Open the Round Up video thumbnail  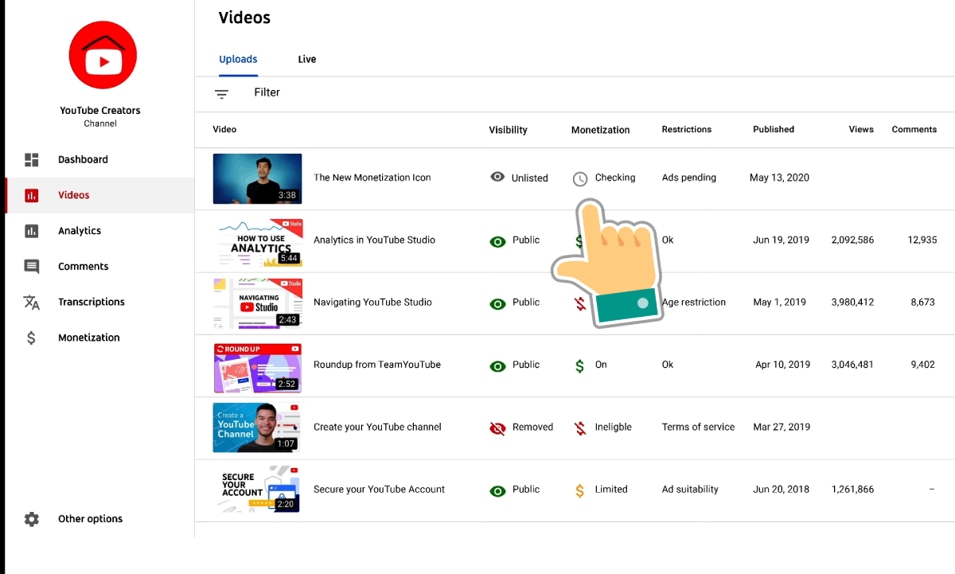(257, 366)
